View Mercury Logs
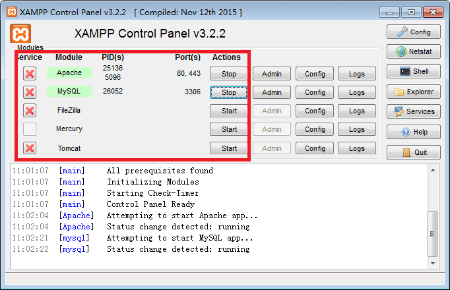 coord(357,129)
